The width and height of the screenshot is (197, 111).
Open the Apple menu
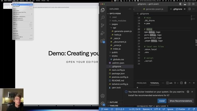point(2,1)
